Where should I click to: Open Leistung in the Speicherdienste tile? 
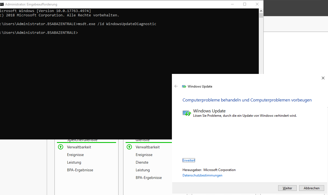(x=74, y=162)
